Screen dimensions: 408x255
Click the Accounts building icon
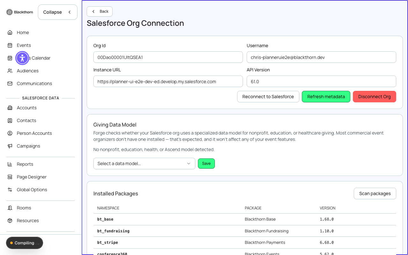10,108
